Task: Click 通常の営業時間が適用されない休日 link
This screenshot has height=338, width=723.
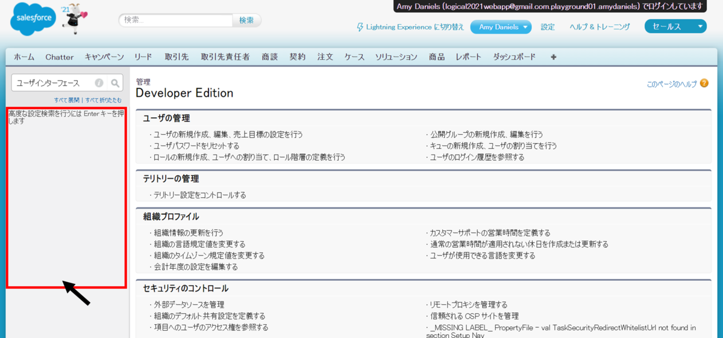Action: (x=519, y=244)
